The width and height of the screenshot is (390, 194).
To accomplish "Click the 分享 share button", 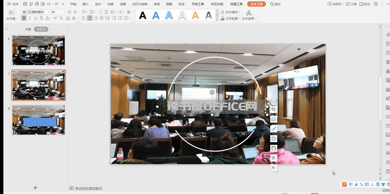I will (351, 4).
